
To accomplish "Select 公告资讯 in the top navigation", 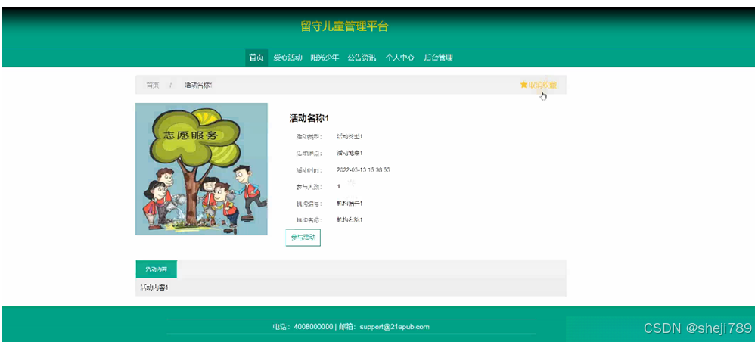I will point(362,58).
